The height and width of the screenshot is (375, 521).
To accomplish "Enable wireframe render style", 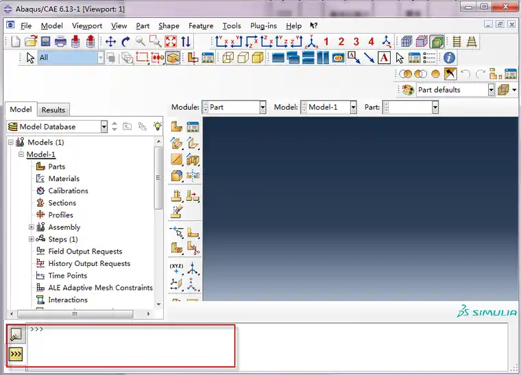I will tap(228, 58).
